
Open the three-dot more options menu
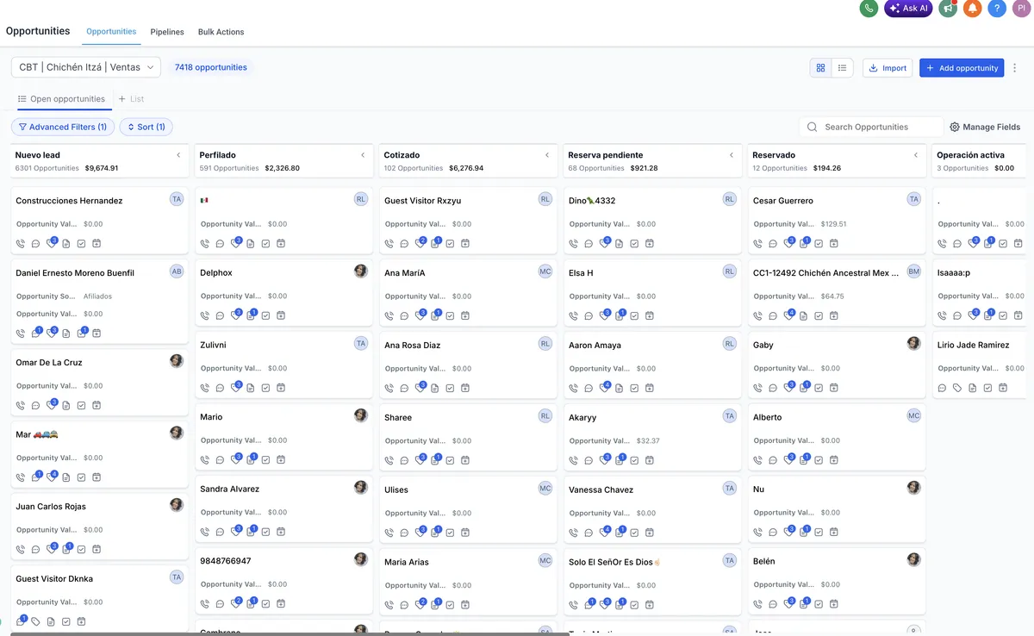click(1015, 68)
